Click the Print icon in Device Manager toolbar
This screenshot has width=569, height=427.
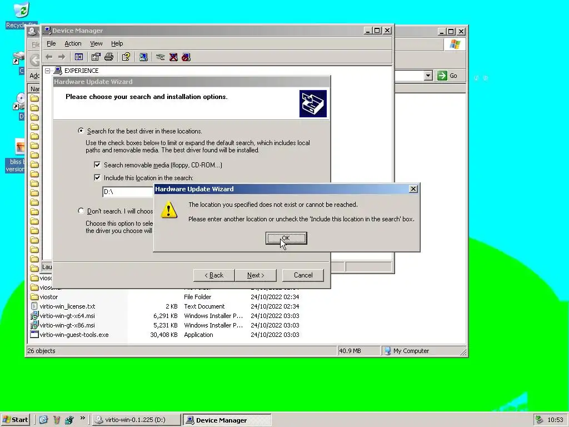109,57
